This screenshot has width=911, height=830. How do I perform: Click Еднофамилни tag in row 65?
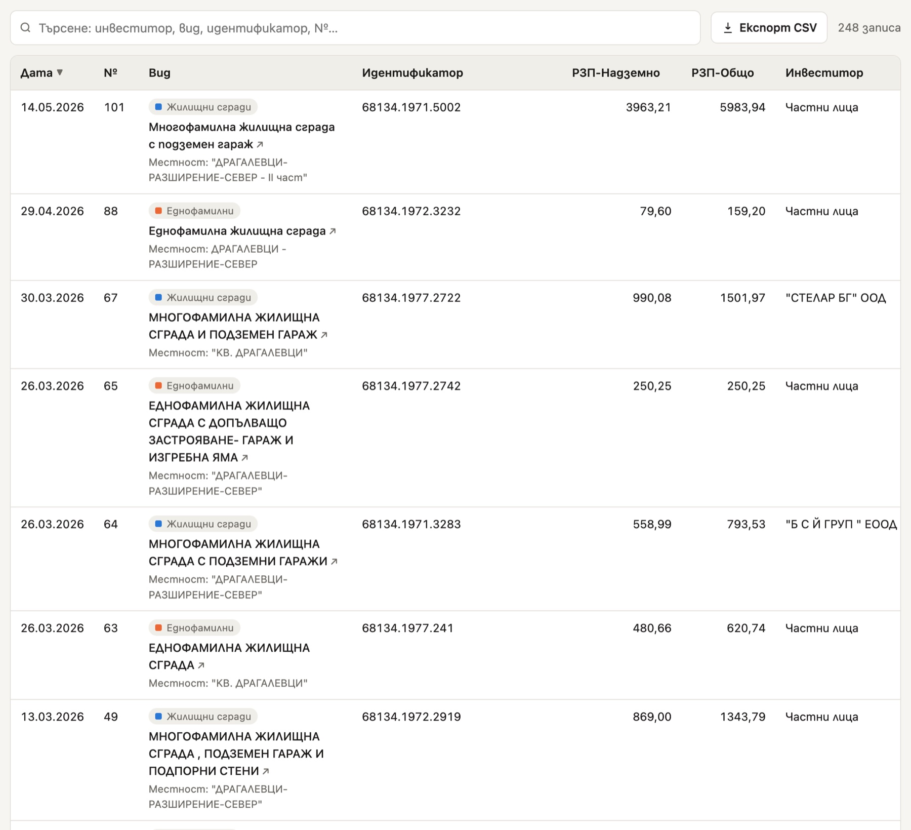[x=194, y=386]
